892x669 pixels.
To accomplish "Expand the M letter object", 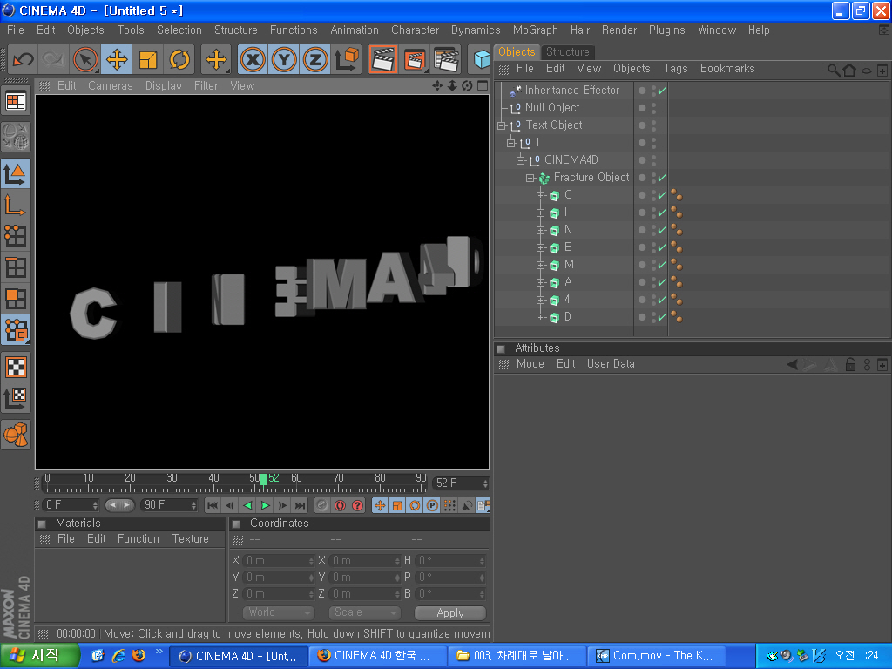I will click(540, 265).
